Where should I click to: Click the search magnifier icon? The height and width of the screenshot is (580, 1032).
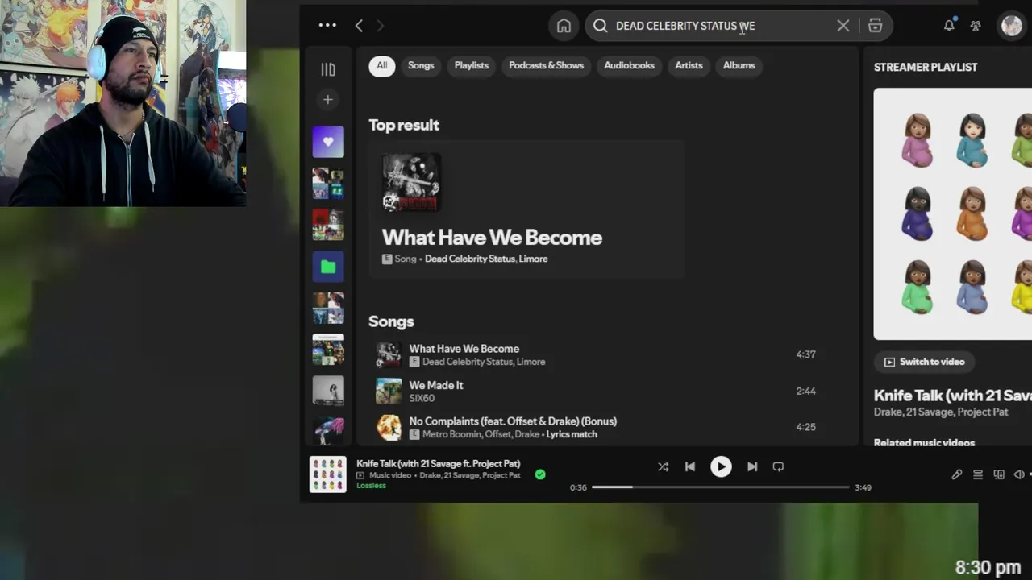600,26
